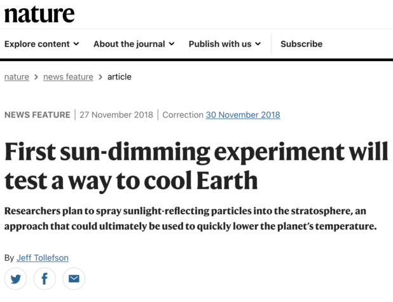Share the article on Twitter
This screenshot has height=302, width=393.
pos(15,279)
